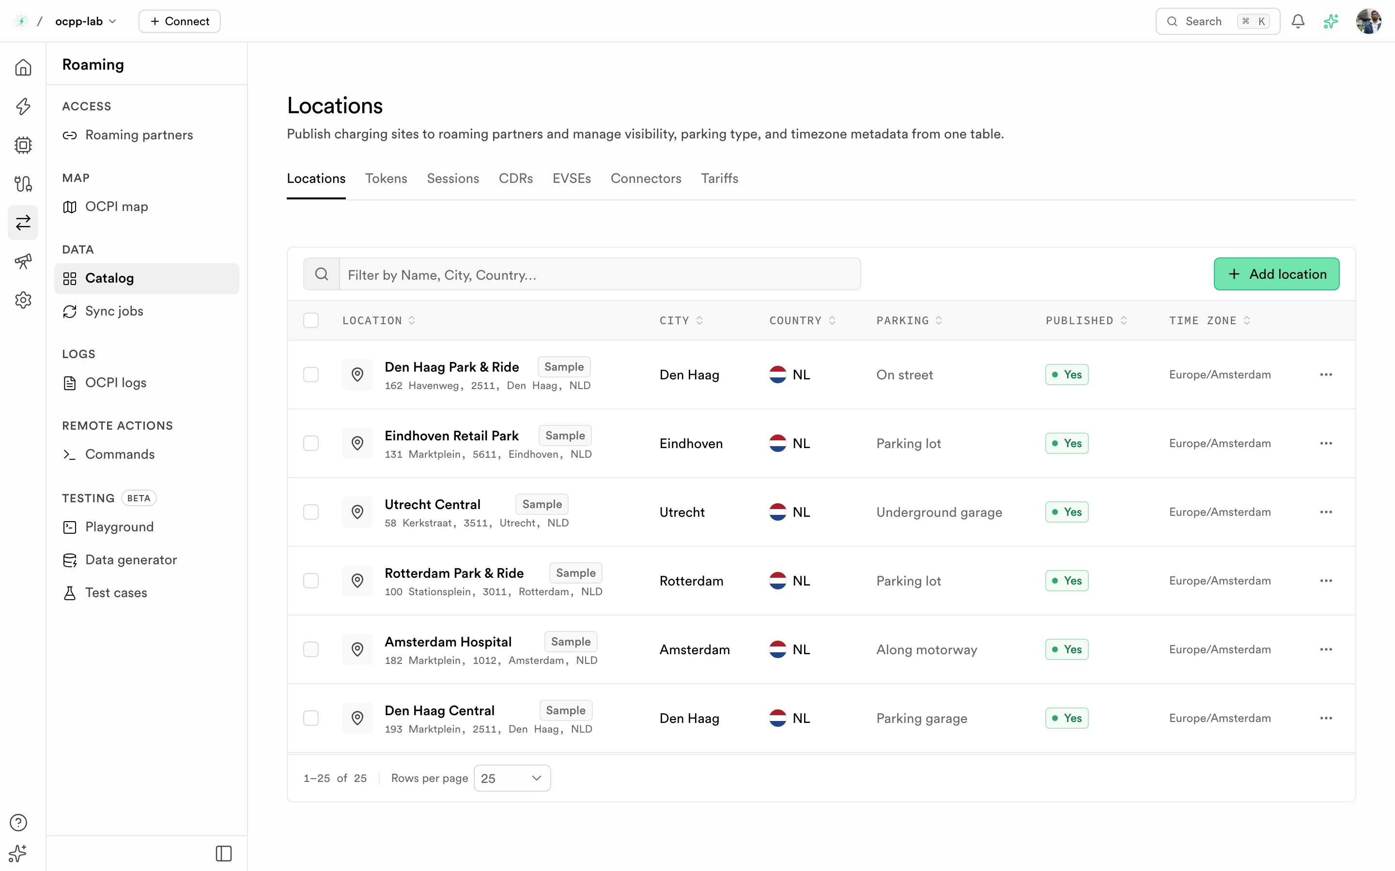Switch to the Tokens tab

coord(386,179)
